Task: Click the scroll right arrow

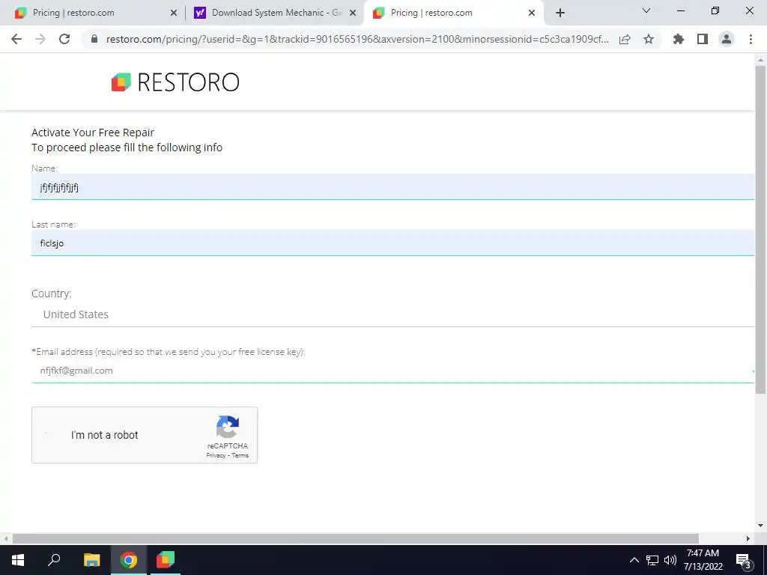Action: point(748,538)
